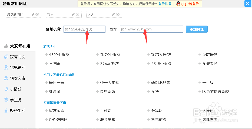This screenshot has width=252, height=129.
Task: Add 一年级 with its plus icon
Action: 200,83
